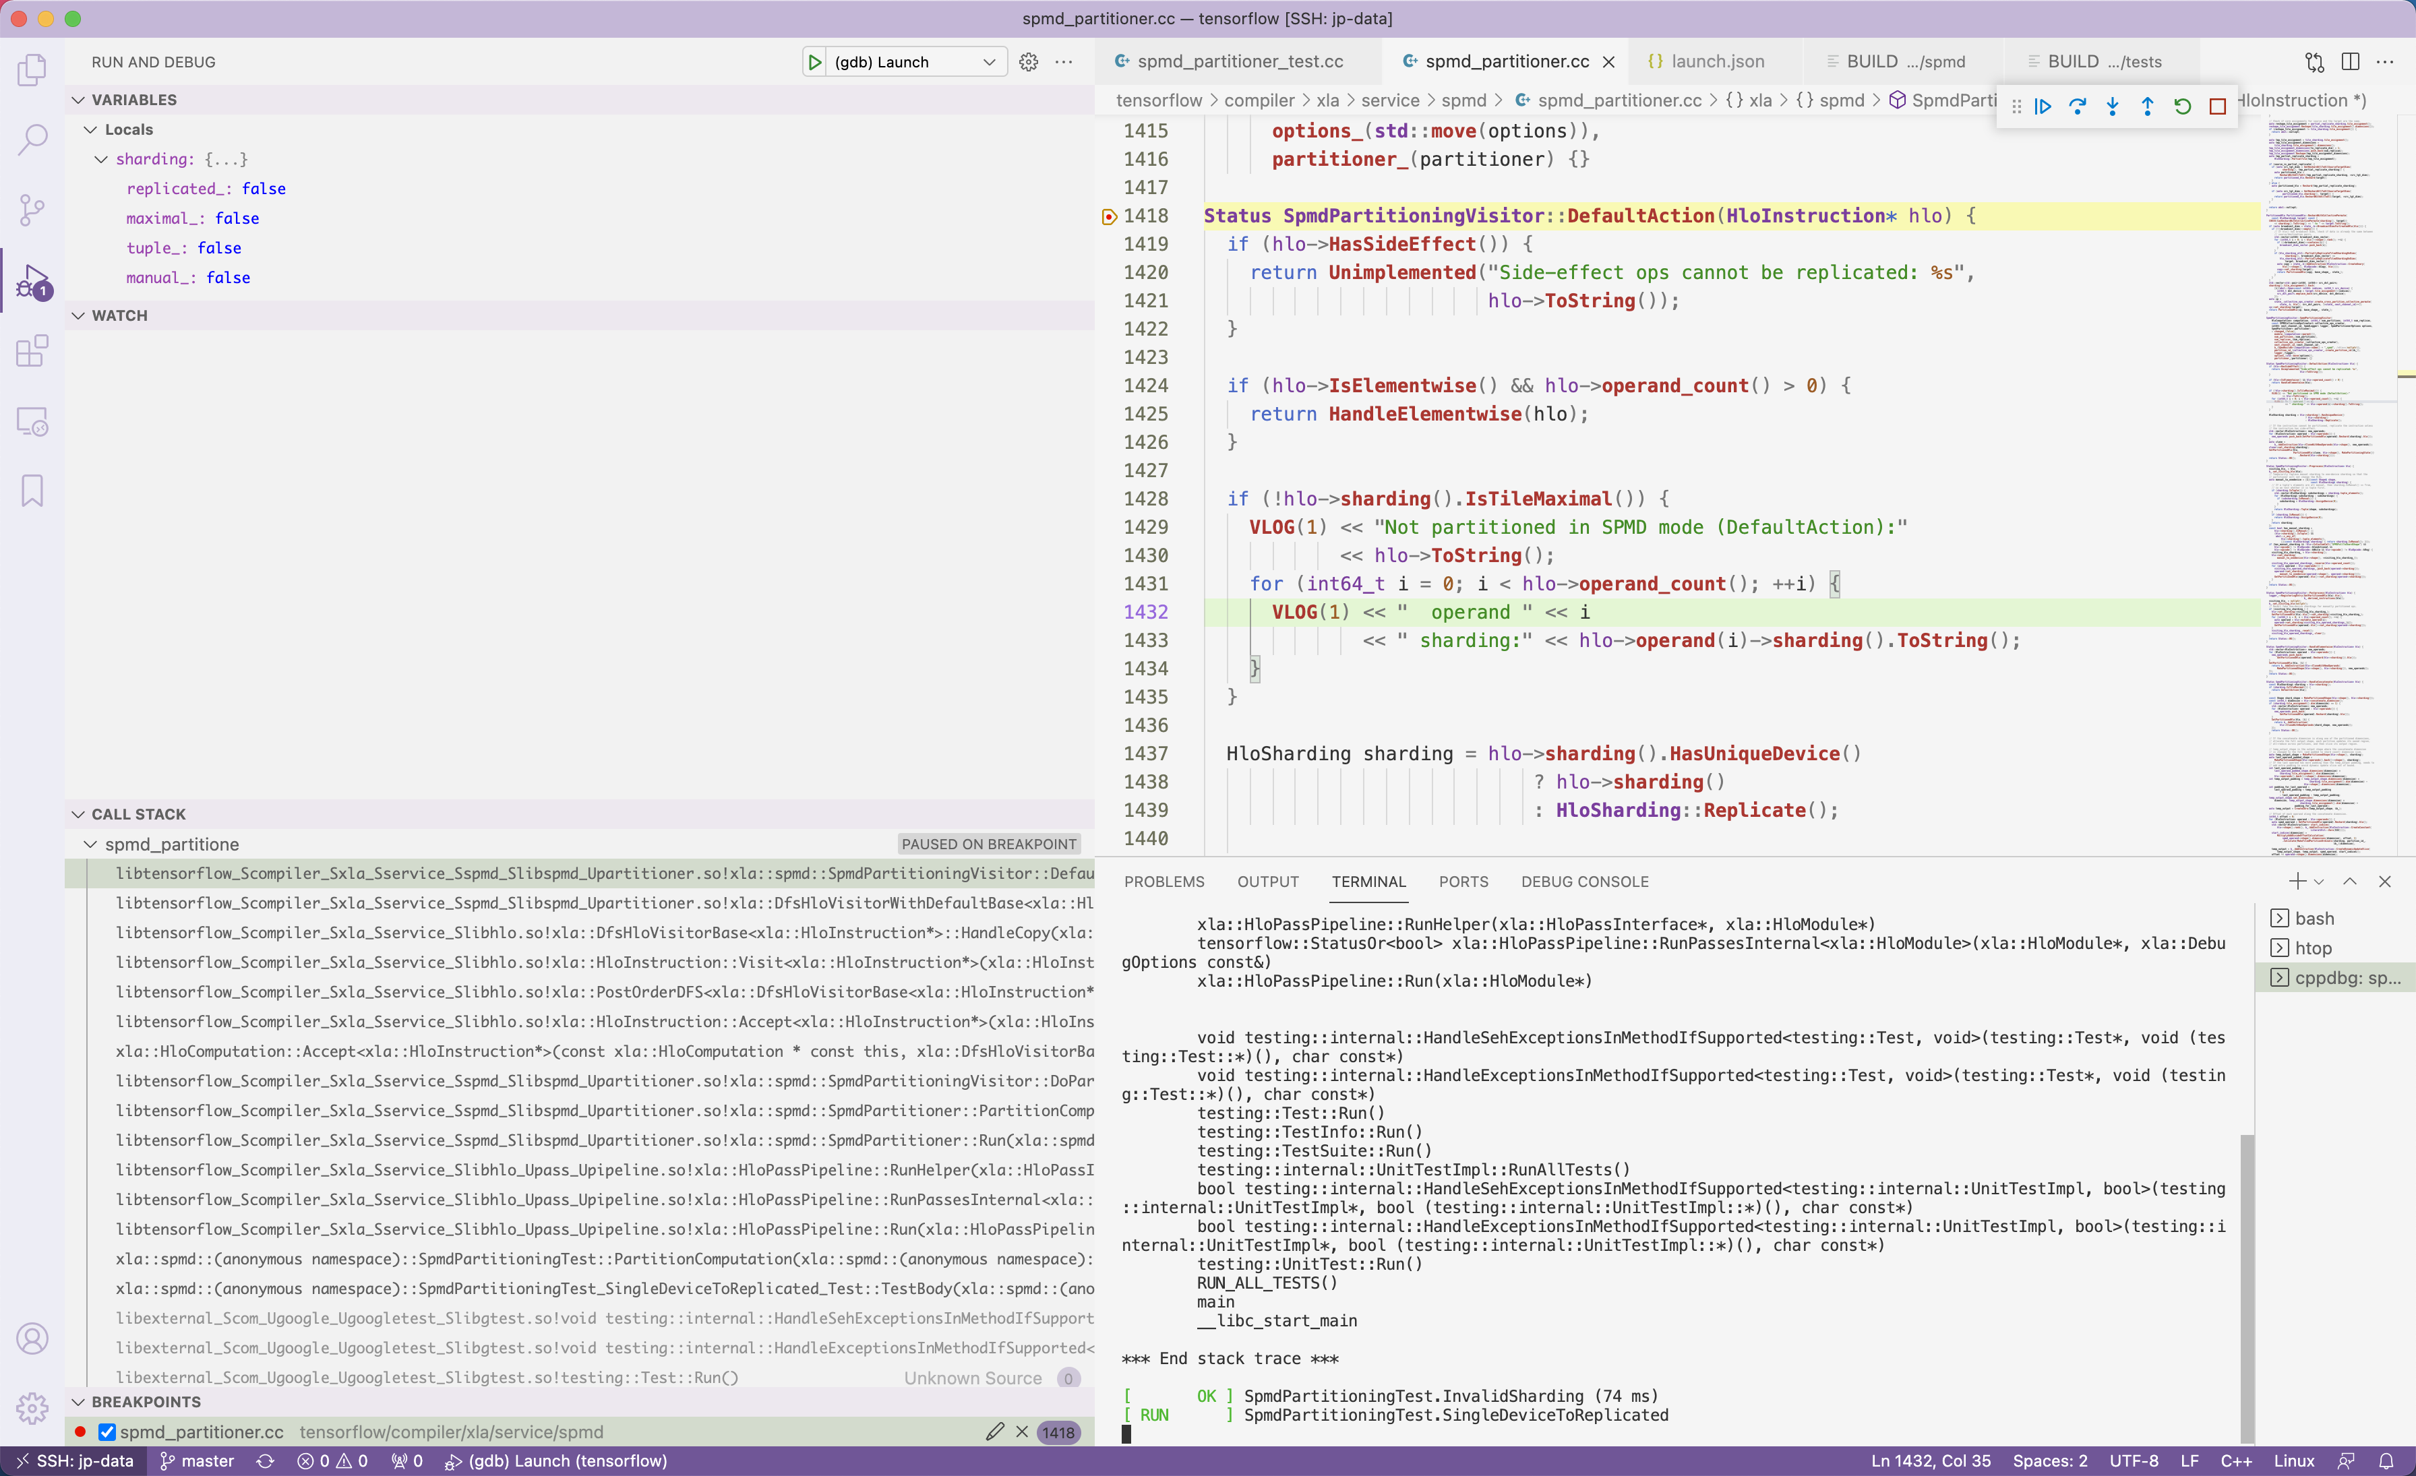The image size is (2416, 1476).
Task: Open the PROBLEMS panel tab
Action: point(1164,881)
